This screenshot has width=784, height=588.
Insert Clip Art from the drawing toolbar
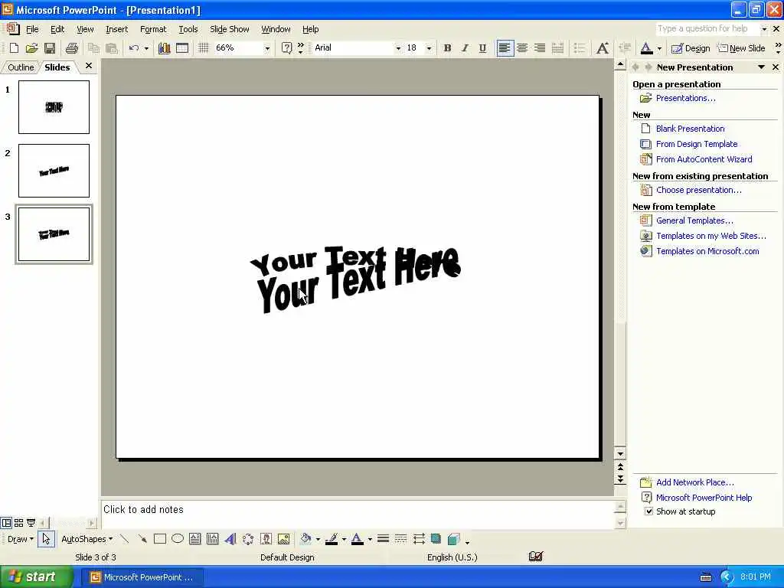point(266,539)
